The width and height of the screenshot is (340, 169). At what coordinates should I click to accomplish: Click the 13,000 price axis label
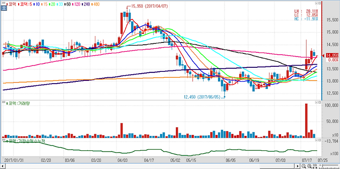332,81
